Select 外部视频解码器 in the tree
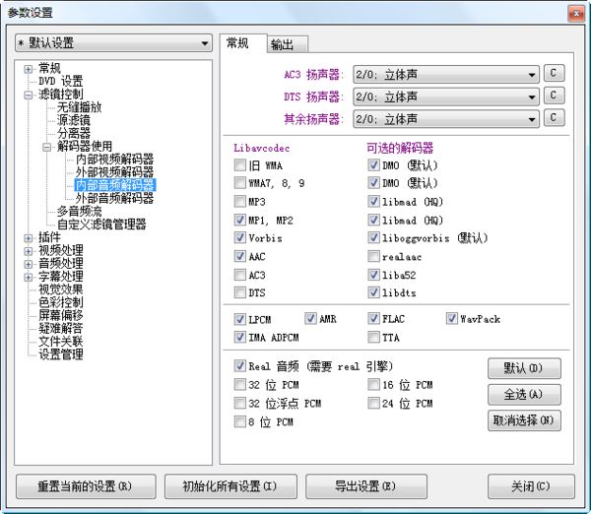 114,172
